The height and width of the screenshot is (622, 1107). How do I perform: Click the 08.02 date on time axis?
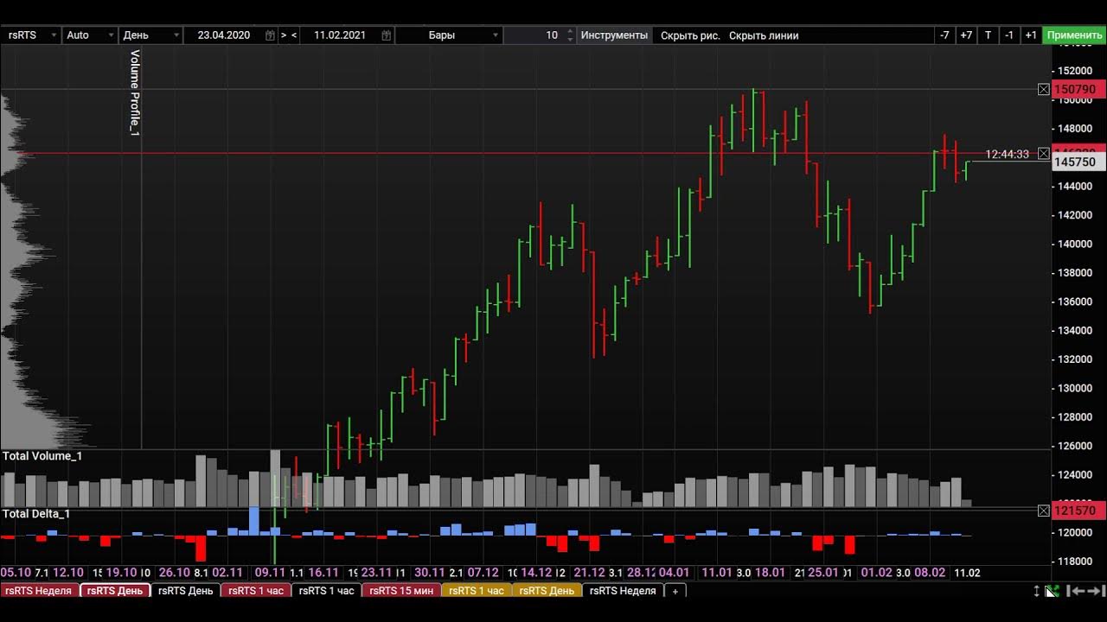(930, 573)
